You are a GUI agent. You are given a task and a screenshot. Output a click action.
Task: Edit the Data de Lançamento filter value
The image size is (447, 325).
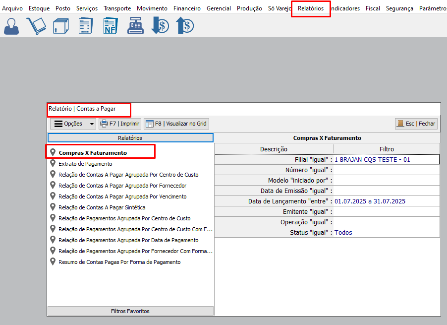coord(386,201)
